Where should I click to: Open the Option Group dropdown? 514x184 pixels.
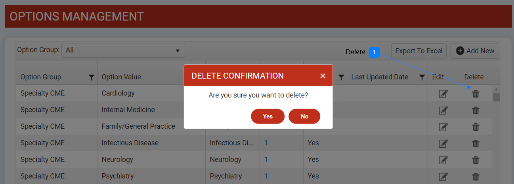click(123, 51)
